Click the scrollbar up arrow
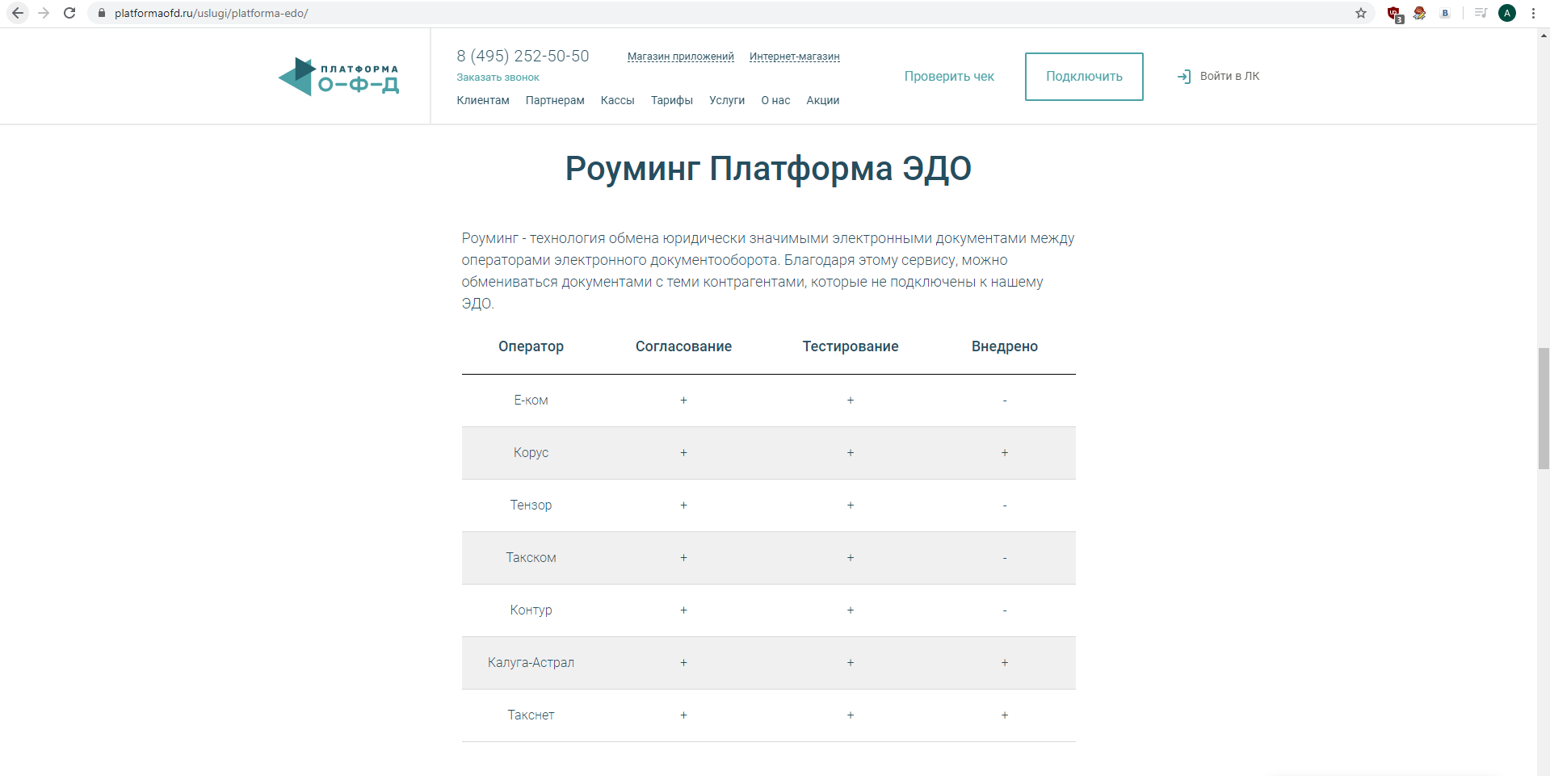The width and height of the screenshot is (1550, 776). pyautogui.click(x=1544, y=35)
